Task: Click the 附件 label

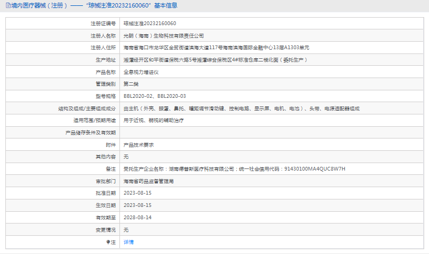Action: pos(111,145)
